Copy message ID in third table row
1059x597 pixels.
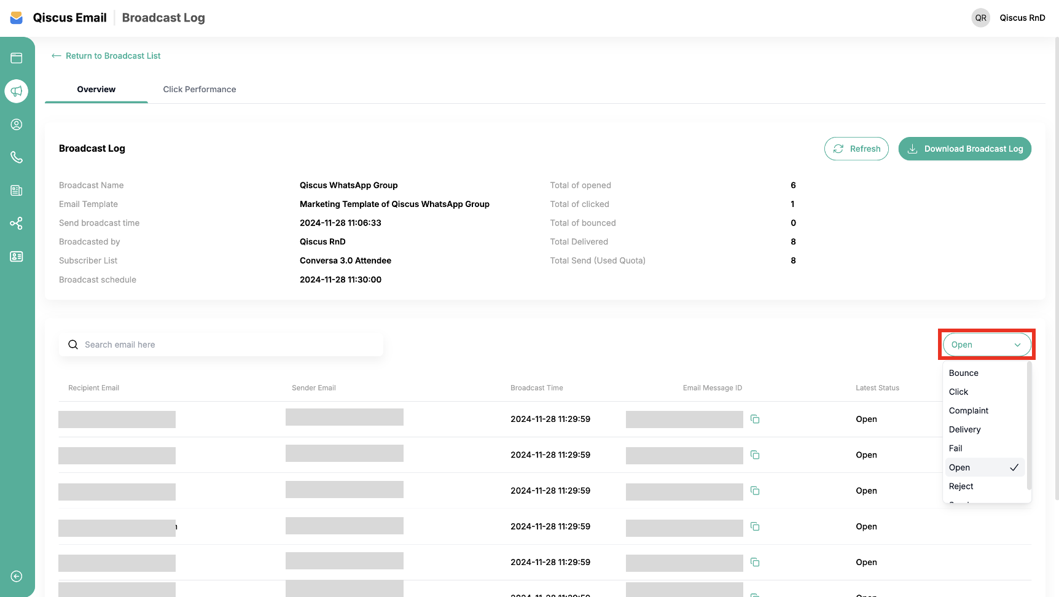tap(755, 491)
